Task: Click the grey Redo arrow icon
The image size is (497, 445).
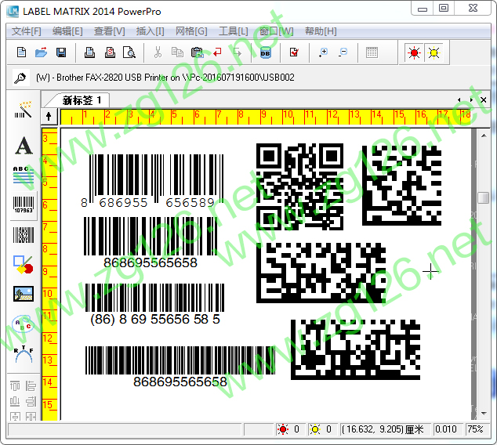Action: pos(238,52)
